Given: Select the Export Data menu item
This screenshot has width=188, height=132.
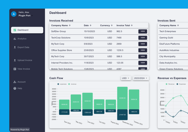Looking at the screenshot, I should point(23,47).
